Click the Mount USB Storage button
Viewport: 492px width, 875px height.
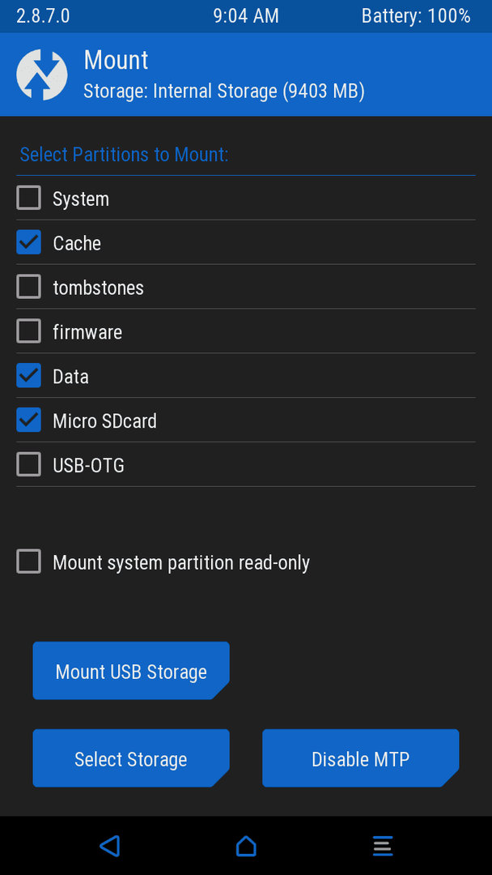[131, 671]
